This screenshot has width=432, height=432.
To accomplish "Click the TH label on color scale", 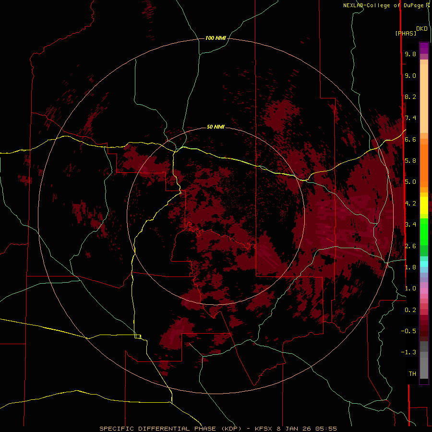I will pyautogui.click(x=412, y=374).
